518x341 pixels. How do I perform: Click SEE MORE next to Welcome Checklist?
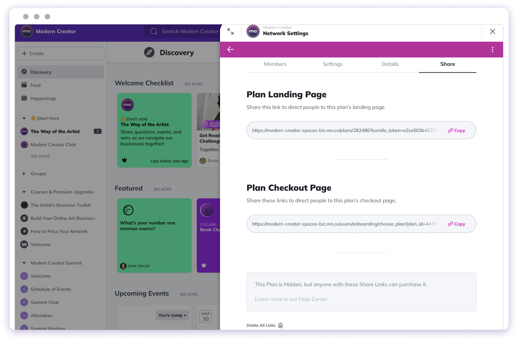tap(194, 84)
